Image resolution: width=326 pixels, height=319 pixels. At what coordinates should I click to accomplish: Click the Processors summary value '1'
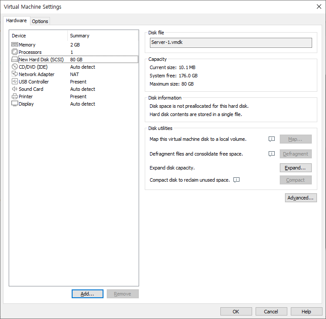pos(72,52)
